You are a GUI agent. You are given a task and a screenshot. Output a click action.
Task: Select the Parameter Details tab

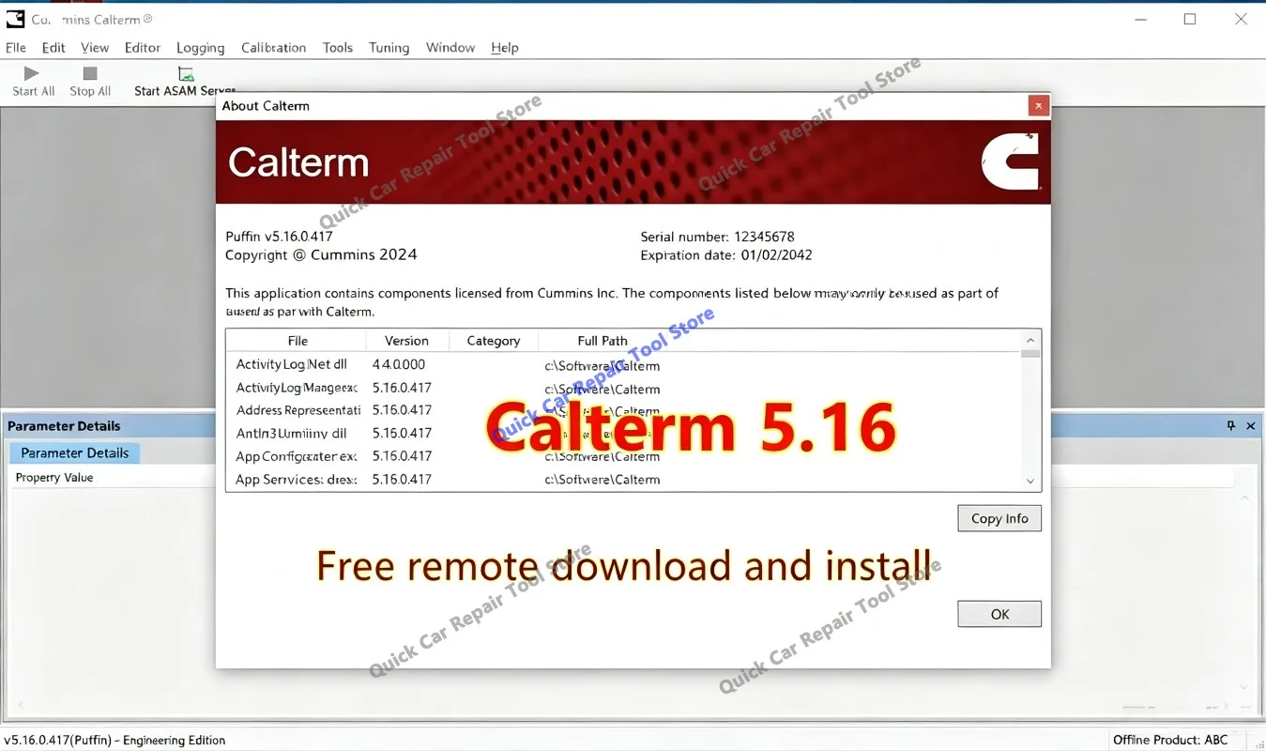pos(75,452)
